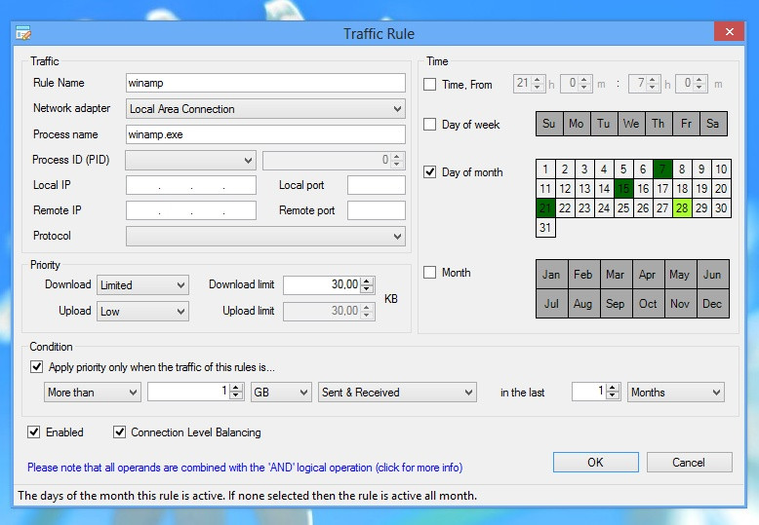Screen dimensions: 759x525
Task: Open the Sent & Received dropdown
Action: (397, 393)
